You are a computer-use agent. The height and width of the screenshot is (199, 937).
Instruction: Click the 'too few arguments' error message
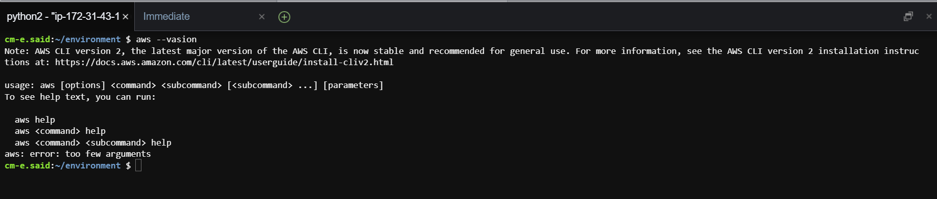tap(108, 154)
